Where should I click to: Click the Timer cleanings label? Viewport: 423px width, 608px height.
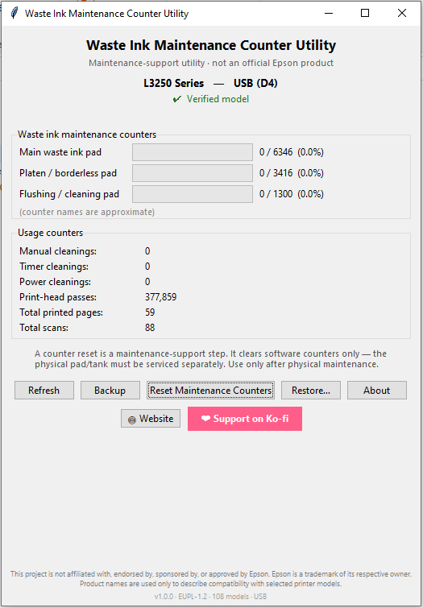(54, 267)
